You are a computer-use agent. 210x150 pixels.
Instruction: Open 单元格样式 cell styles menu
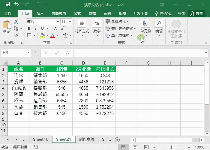119,35
